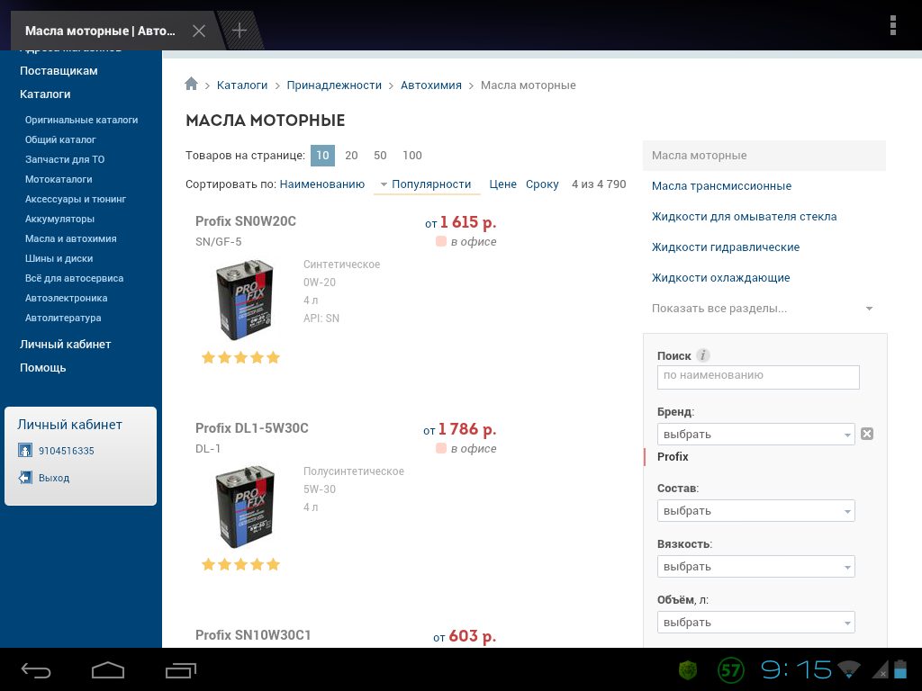Tap the Android back button

point(36,669)
